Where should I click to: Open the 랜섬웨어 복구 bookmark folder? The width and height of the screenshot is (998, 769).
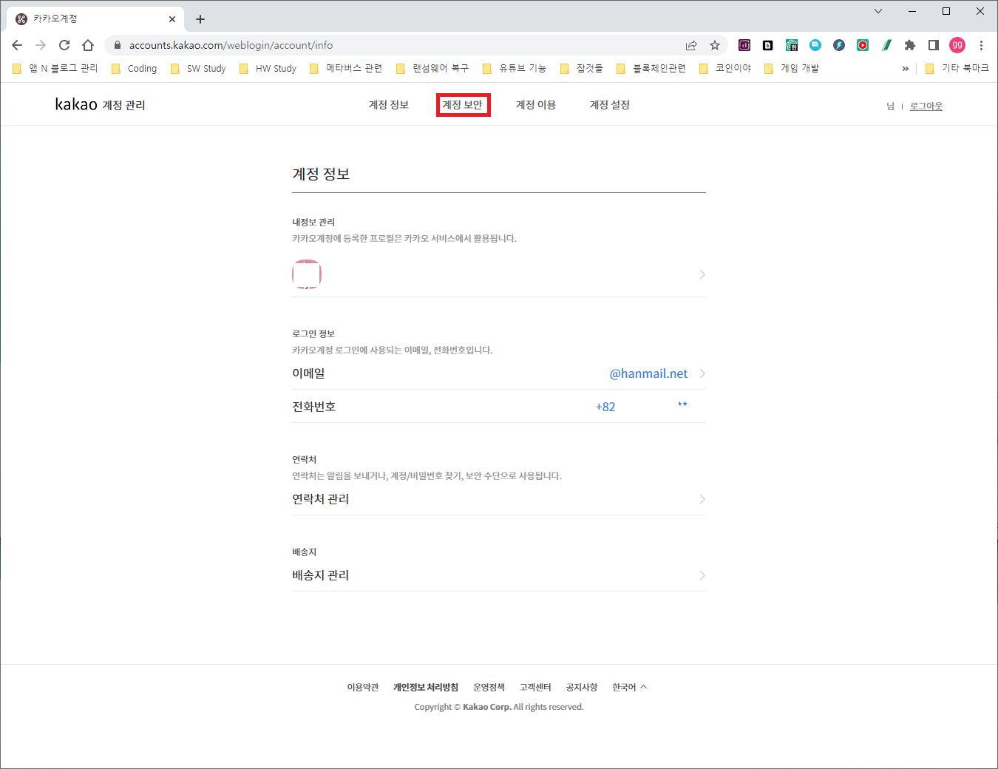point(432,68)
